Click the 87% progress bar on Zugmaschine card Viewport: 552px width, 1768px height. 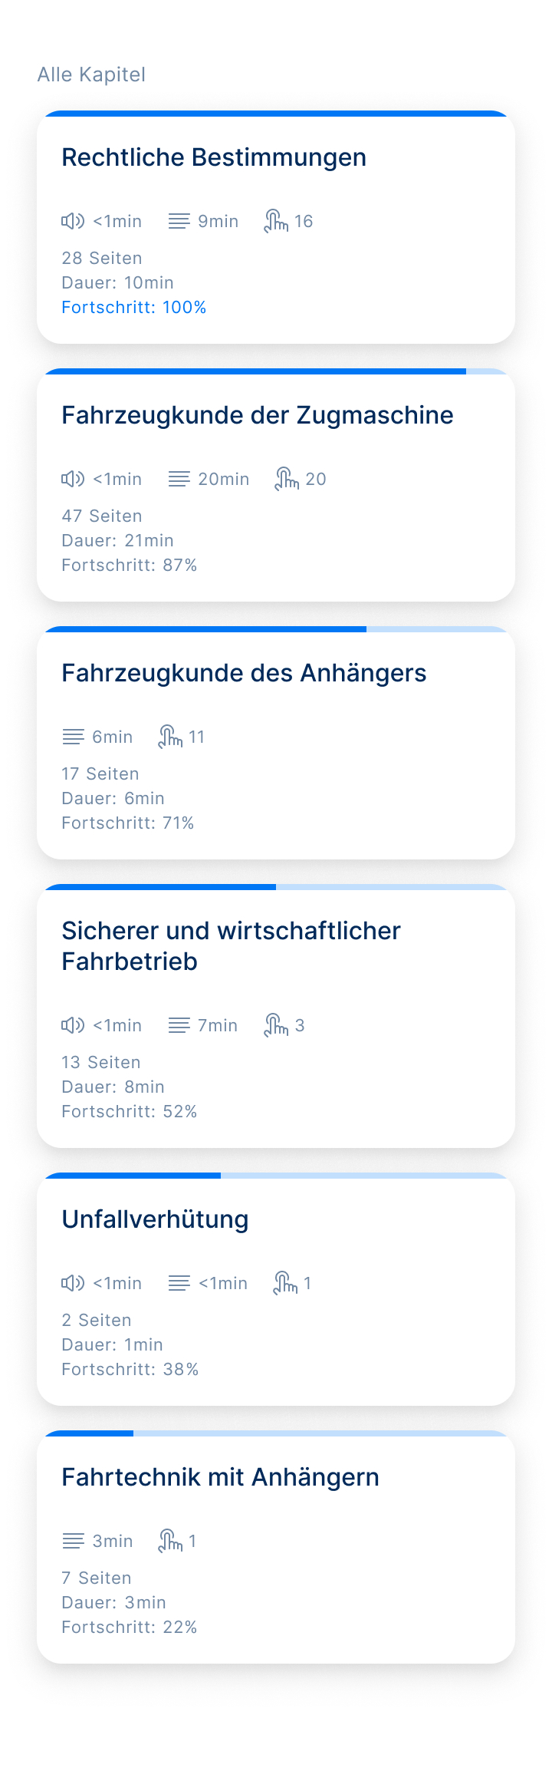[276, 371]
